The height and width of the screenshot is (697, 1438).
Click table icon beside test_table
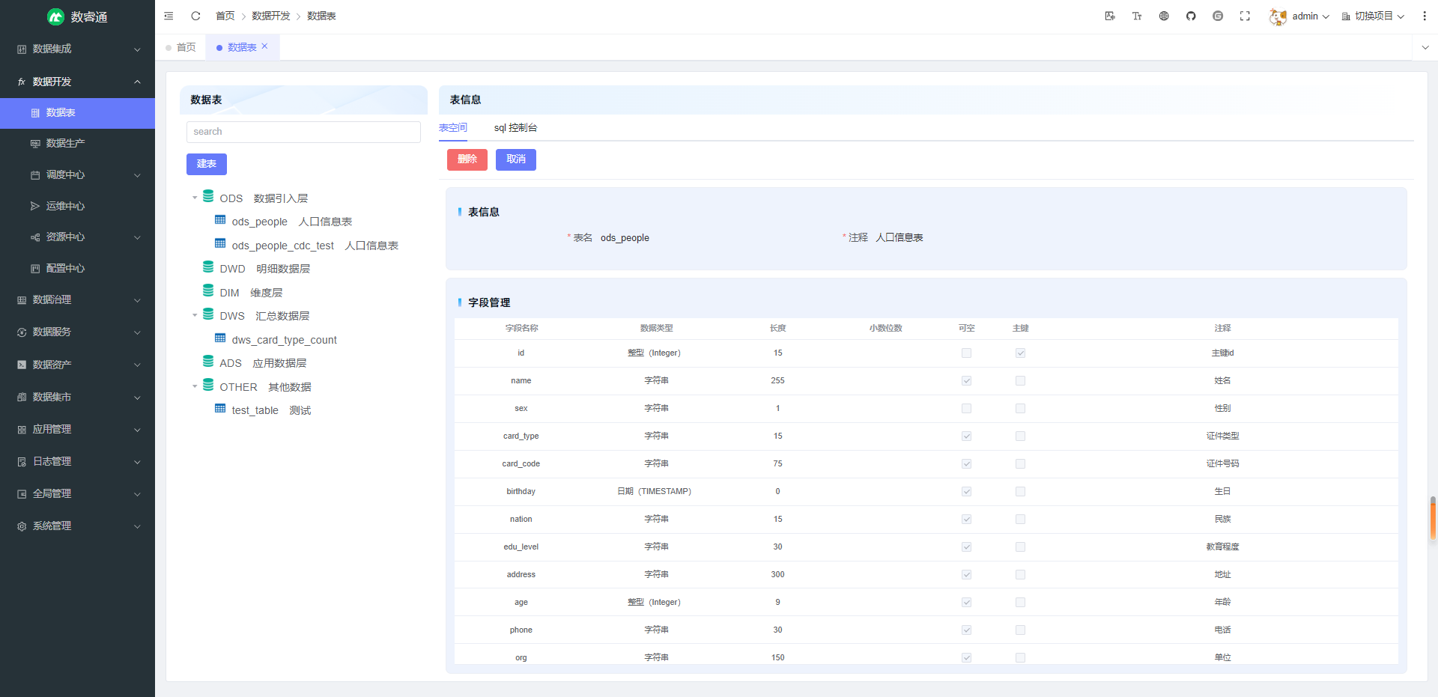(x=220, y=409)
